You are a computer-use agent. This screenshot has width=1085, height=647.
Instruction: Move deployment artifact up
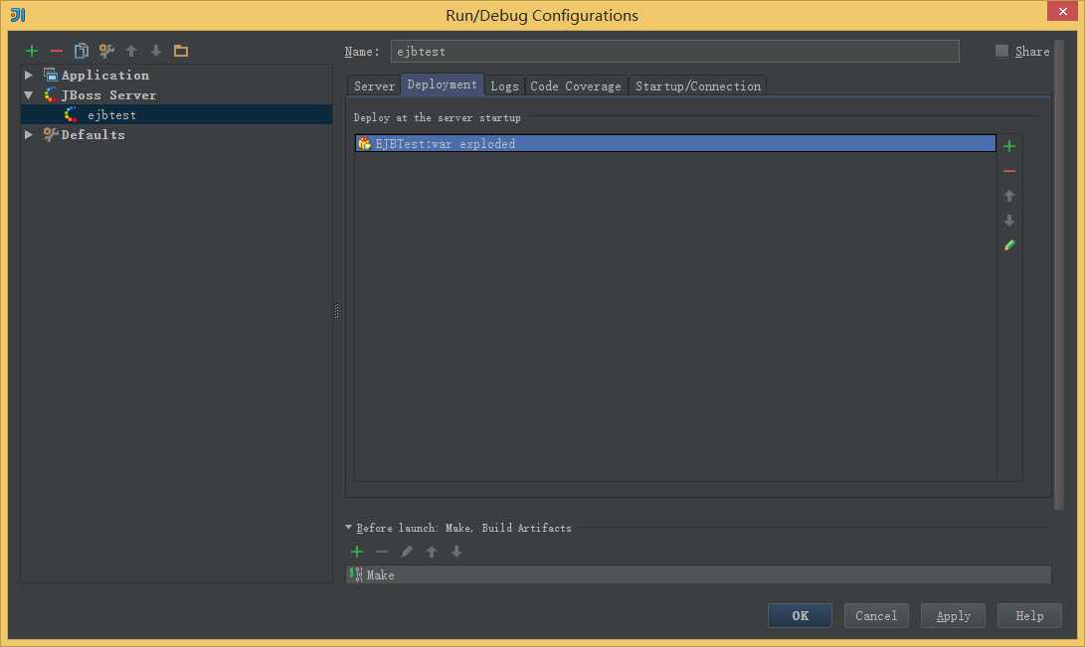pos(1009,197)
